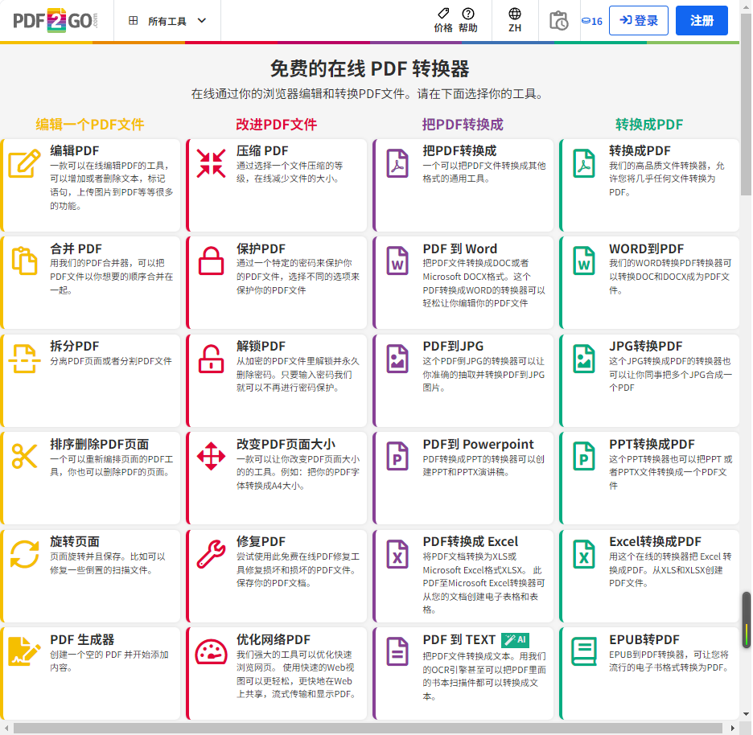This screenshot has height=735, width=753.
Task: Click the credits counter showing 16
Action: click(591, 21)
